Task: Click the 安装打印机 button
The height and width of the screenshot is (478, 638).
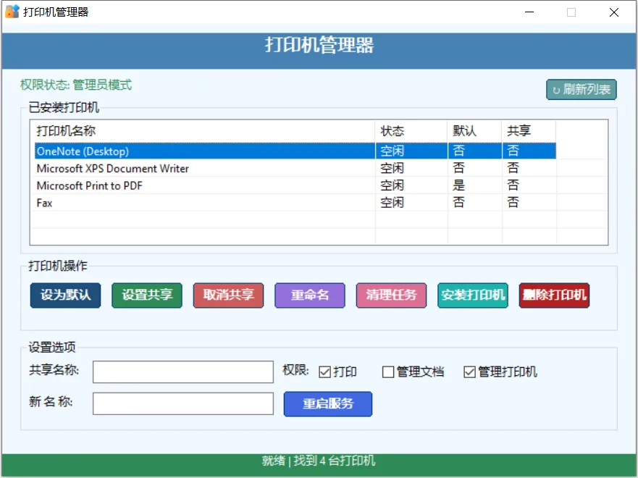Action: point(473,295)
